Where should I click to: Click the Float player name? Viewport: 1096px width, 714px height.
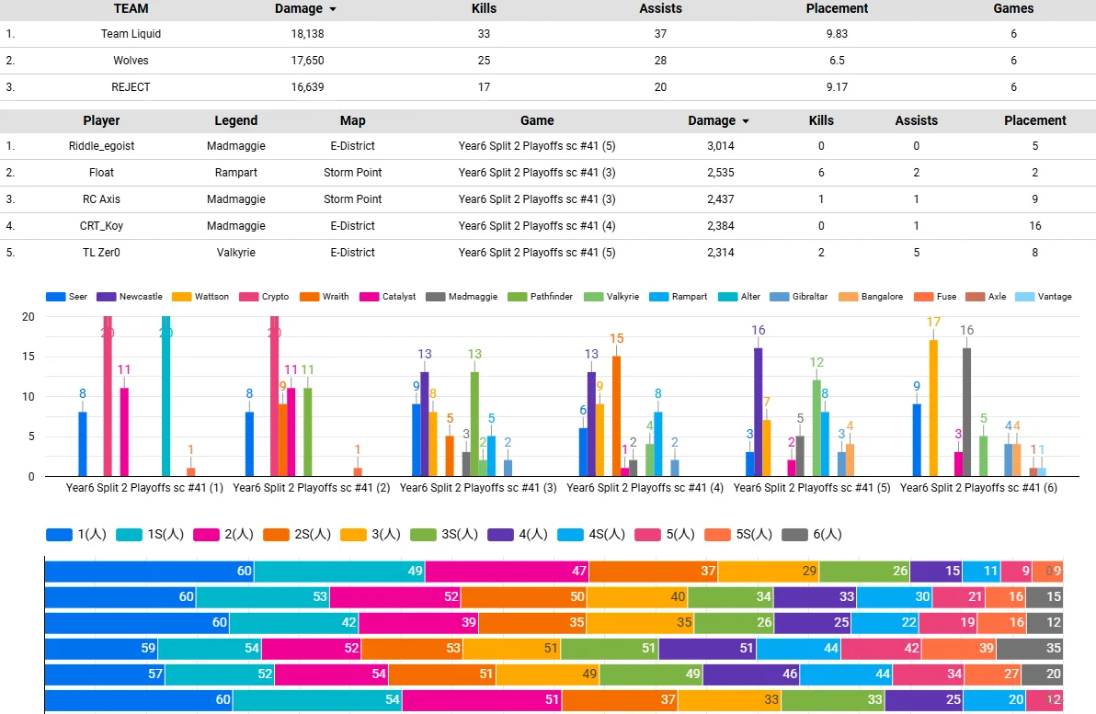click(101, 173)
